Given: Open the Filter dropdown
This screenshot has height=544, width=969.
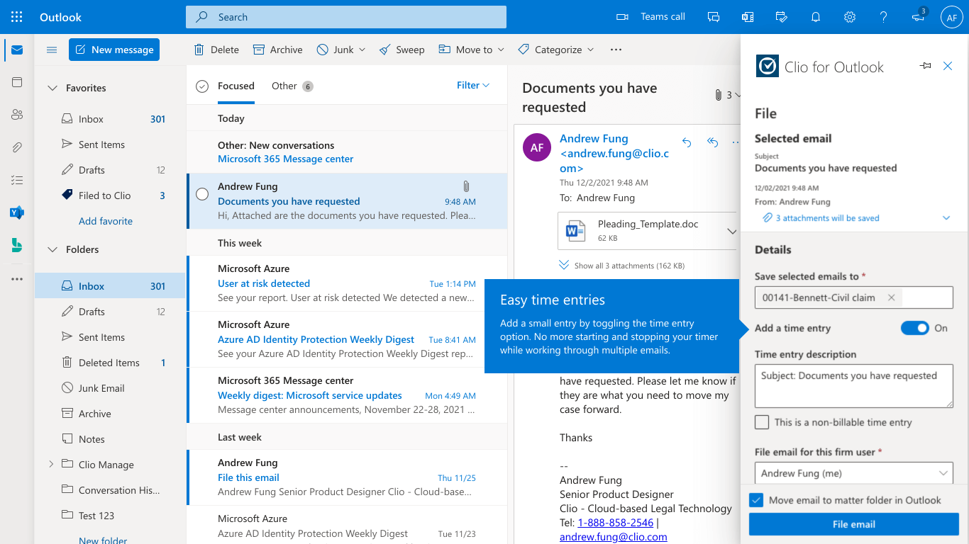Looking at the screenshot, I should [473, 85].
